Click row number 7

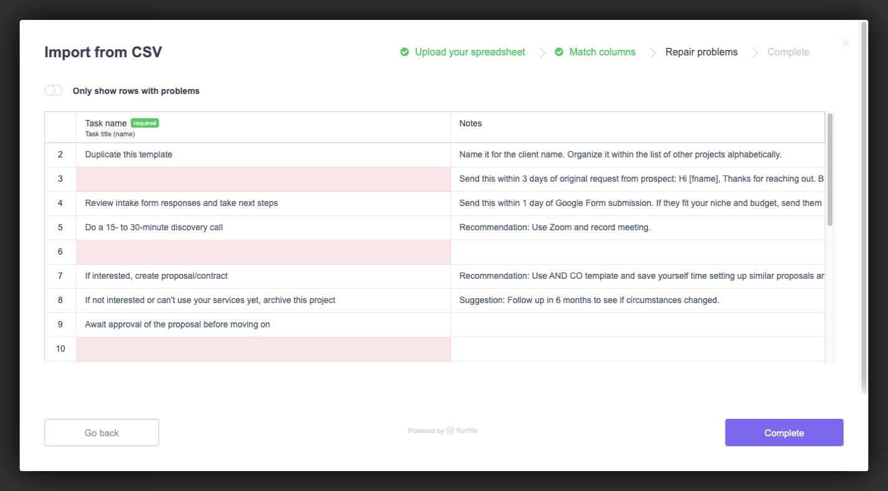pyautogui.click(x=60, y=276)
